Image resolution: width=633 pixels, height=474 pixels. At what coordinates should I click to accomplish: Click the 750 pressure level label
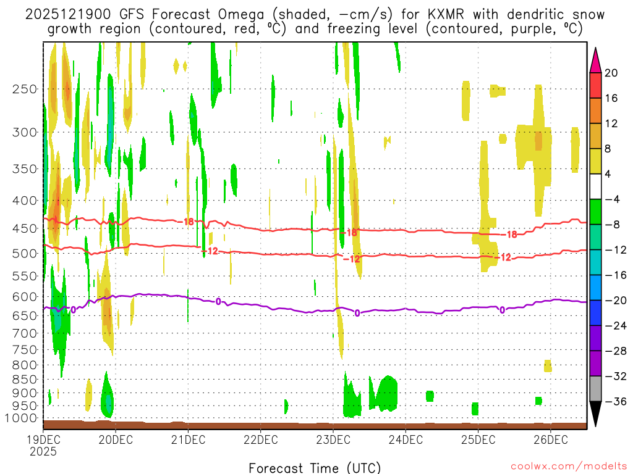pos(25,350)
